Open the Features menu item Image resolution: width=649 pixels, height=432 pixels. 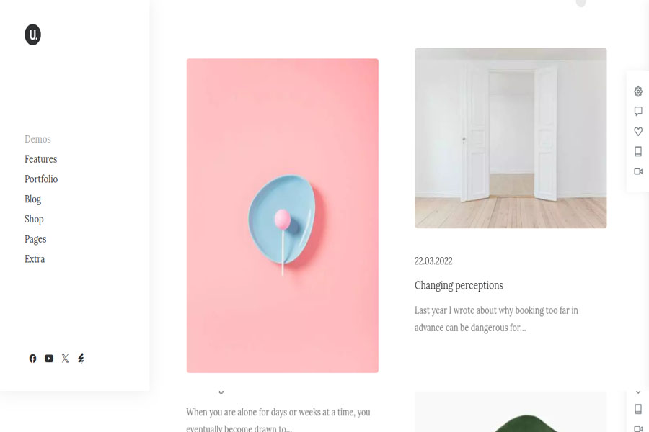(40, 159)
